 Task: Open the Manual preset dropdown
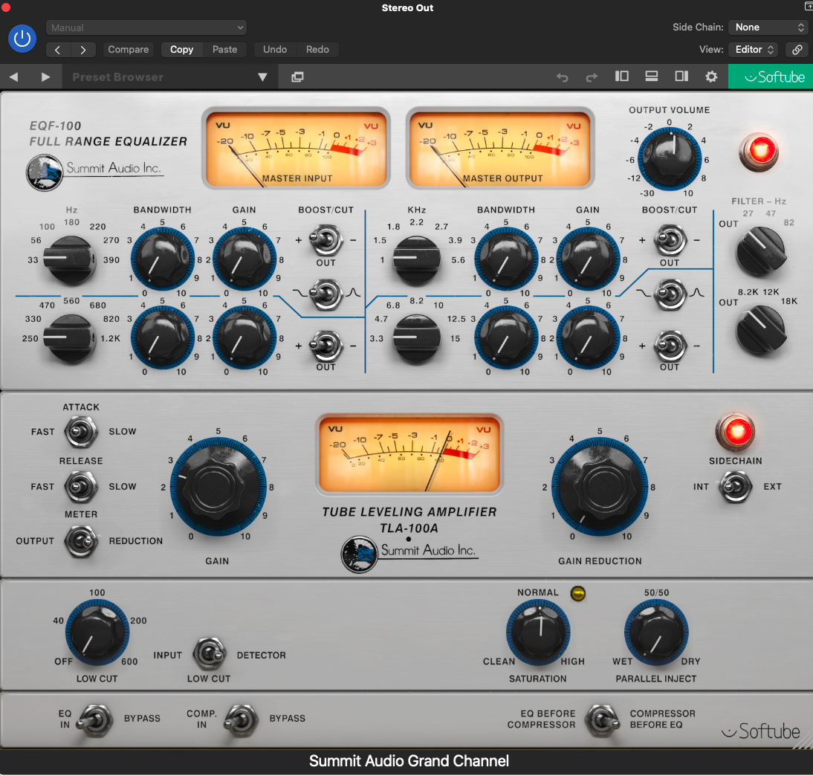click(146, 28)
